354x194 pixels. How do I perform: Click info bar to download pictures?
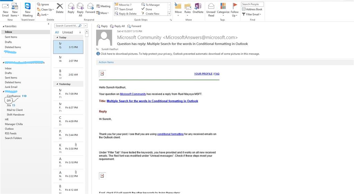click(x=178, y=54)
